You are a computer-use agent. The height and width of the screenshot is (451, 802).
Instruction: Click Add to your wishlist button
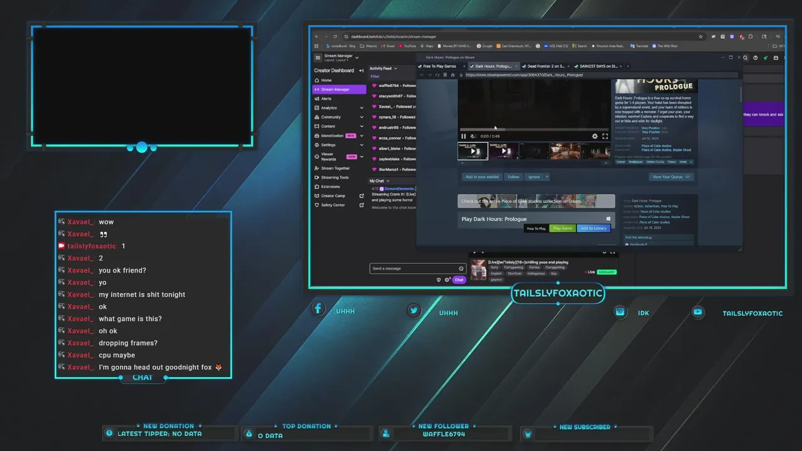click(x=482, y=177)
